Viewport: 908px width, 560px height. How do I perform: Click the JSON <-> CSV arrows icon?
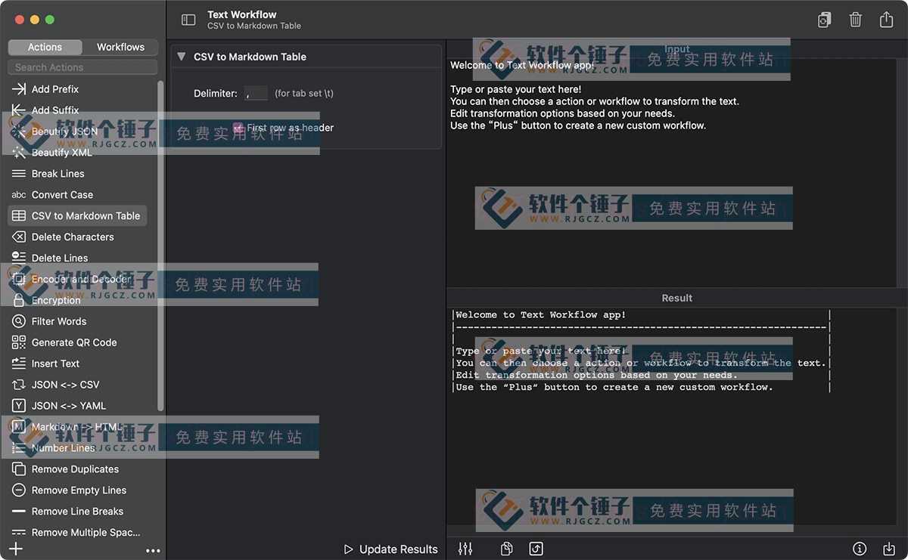pyautogui.click(x=19, y=385)
